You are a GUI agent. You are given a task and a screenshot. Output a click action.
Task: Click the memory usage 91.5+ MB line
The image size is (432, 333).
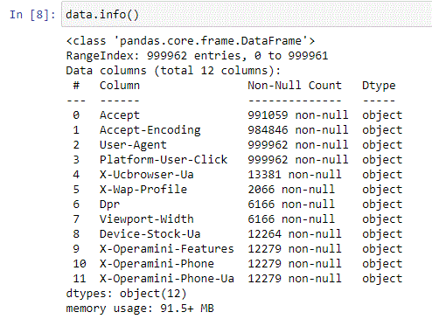pos(140,309)
